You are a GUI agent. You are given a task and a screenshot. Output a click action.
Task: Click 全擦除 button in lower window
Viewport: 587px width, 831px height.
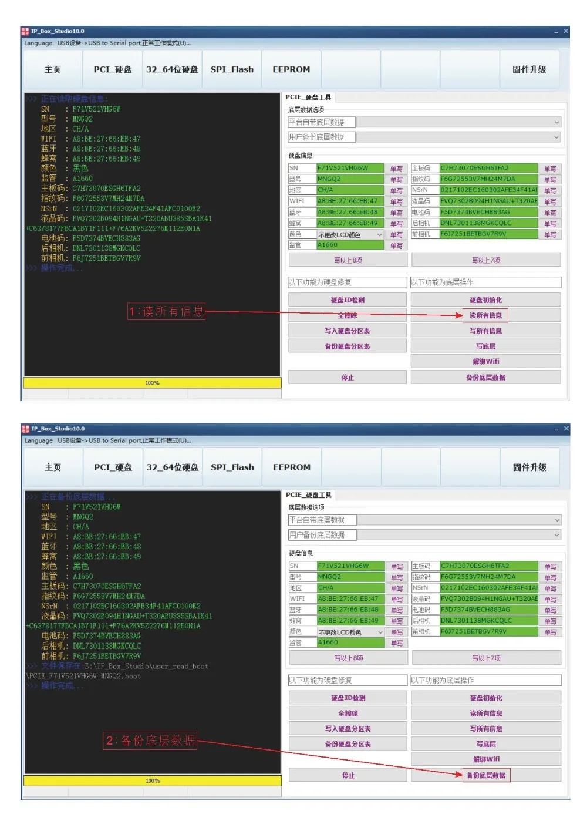tap(348, 714)
